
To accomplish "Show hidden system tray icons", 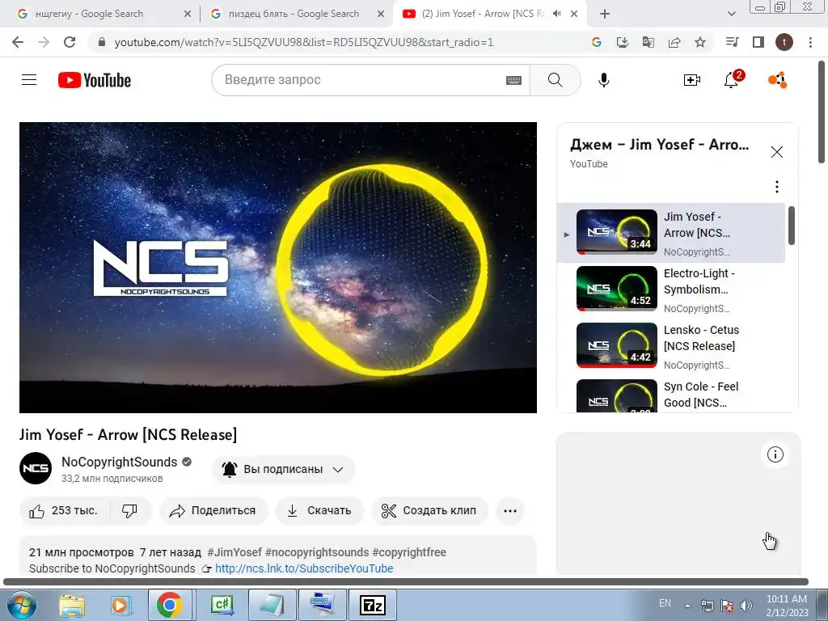I will [687, 606].
